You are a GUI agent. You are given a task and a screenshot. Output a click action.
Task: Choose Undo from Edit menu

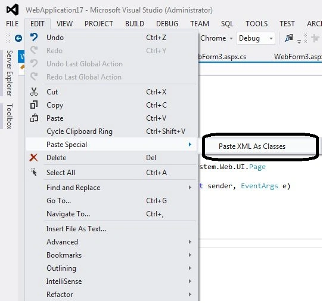[x=111, y=38]
